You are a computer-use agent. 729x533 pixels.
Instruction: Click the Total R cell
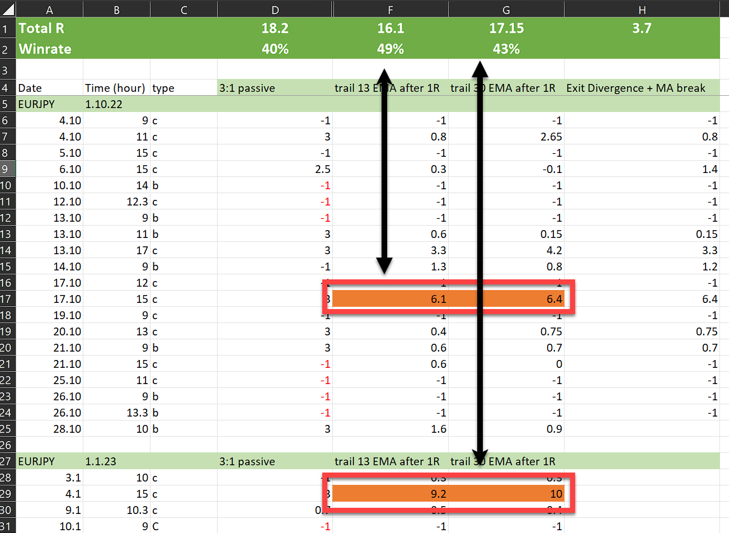49,28
